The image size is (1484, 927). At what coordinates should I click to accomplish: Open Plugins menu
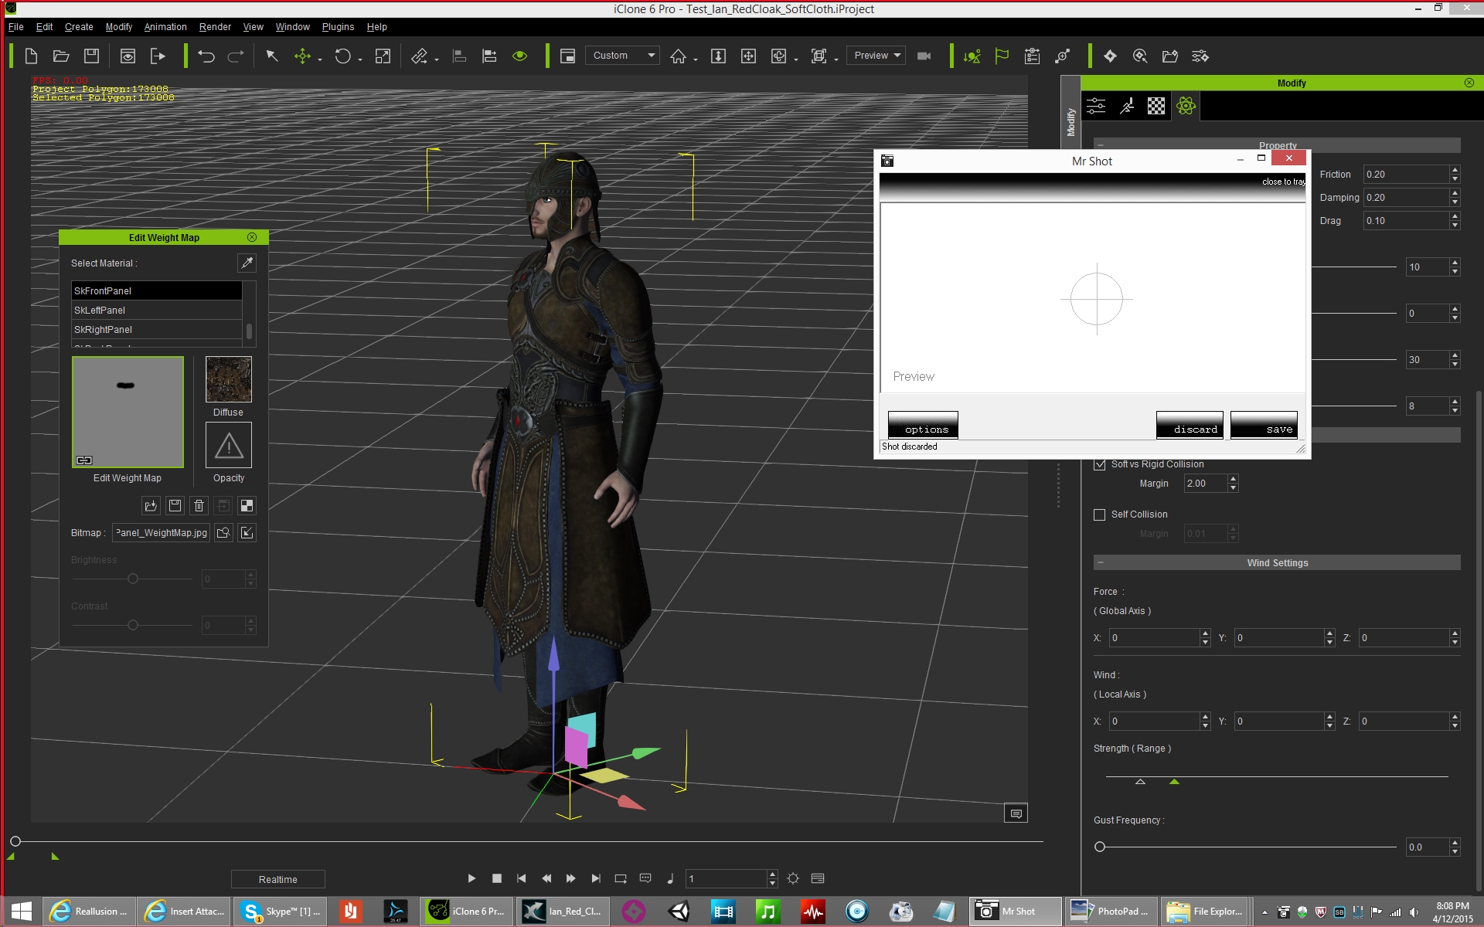(338, 27)
